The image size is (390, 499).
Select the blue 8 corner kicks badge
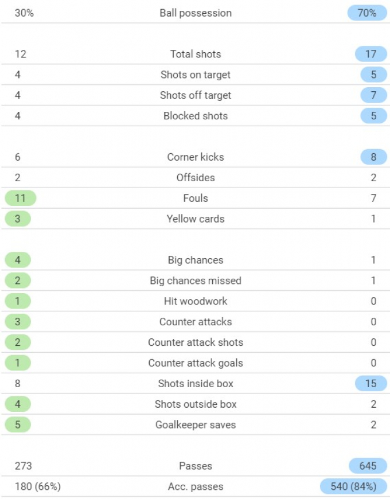(x=374, y=157)
